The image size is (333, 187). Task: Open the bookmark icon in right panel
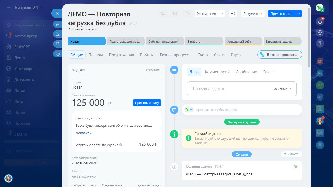tap(320, 145)
